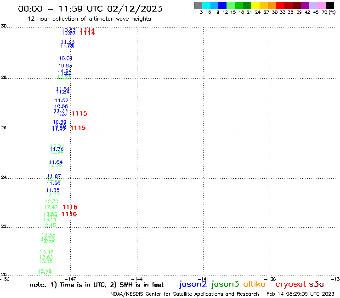Screen dimensions: 340x298
Task: Click the green value 13.33
Action: 48,235
